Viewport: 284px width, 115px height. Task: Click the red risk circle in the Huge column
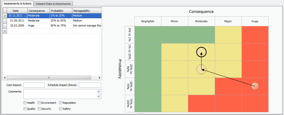coord(255,86)
